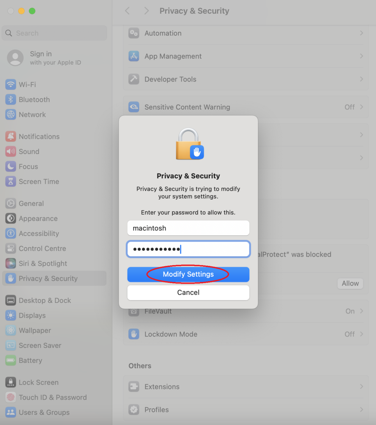Cancel the password dialog
Image resolution: width=376 pixels, height=425 pixels.
[x=188, y=293]
